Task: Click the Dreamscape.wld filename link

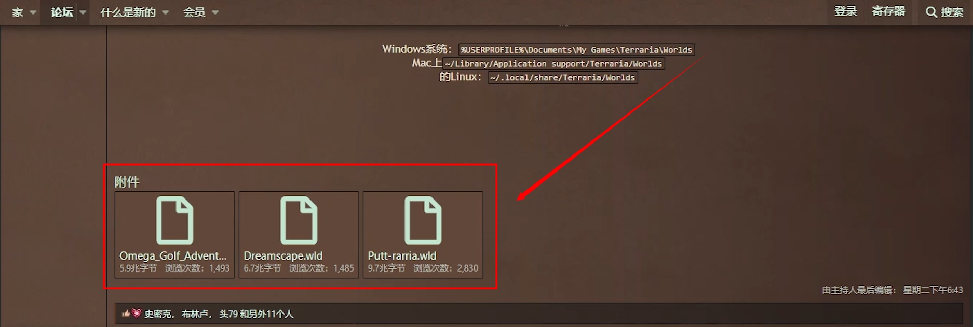Action: click(283, 255)
